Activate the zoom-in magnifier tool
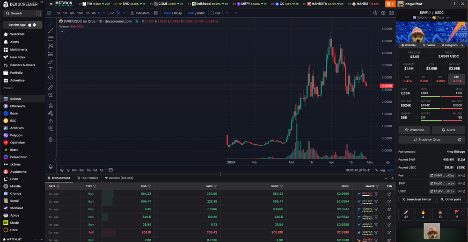This screenshot has height=242, width=468. click(51, 95)
